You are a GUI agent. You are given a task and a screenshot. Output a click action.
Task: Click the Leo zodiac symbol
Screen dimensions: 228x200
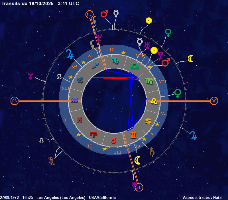[154, 101]
